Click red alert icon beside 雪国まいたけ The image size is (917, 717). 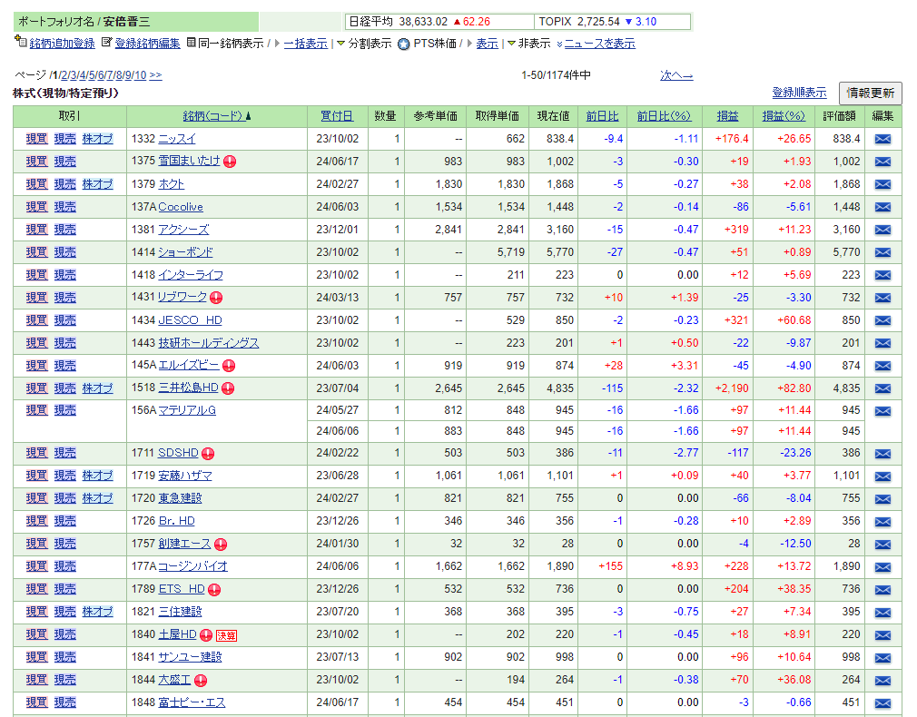230,162
